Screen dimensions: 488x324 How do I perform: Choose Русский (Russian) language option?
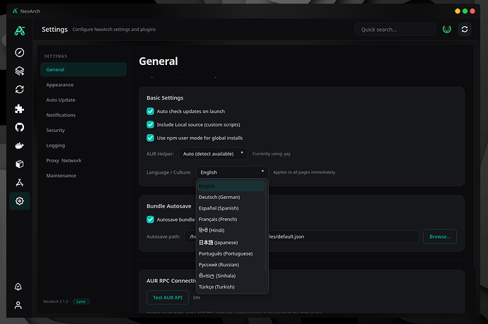click(x=231, y=265)
